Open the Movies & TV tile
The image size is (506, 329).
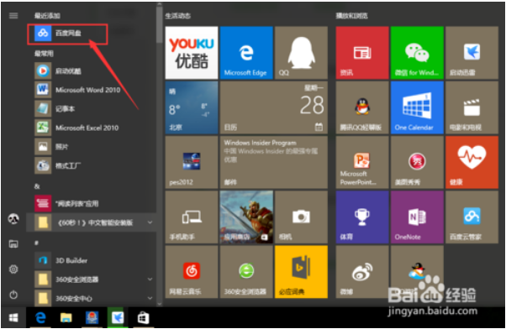[x=472, y=107]
